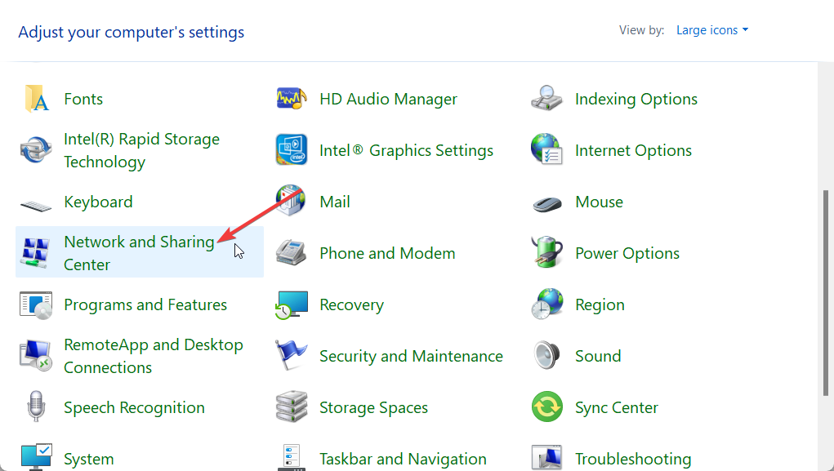Open RemoteApp and Desktop Connections link
This screenshot has width=834, height=471.
154,345
